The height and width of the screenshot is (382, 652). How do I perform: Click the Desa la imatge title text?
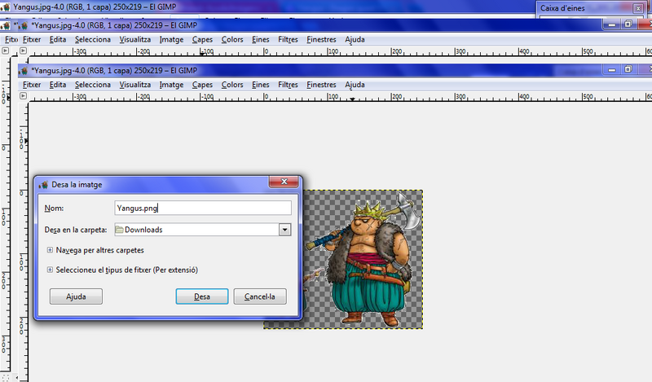pyautogui.click(x=77, y=185)
